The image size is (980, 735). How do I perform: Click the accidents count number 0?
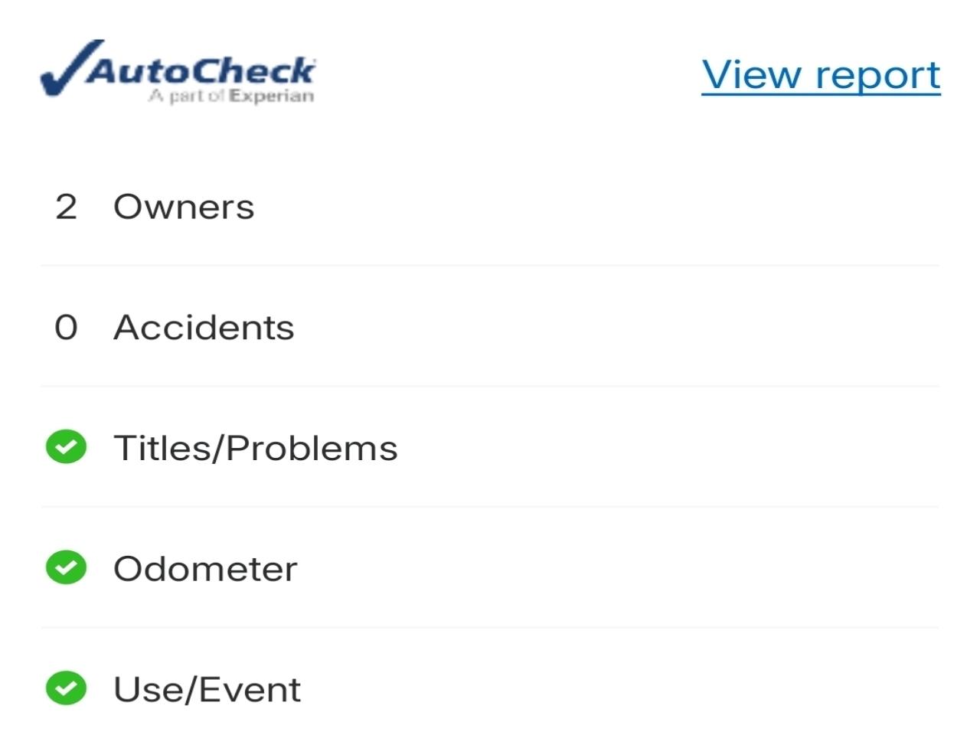coord(66,328)
